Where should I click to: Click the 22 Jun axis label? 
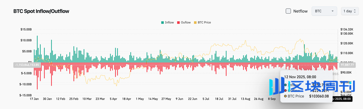[192, 99]
